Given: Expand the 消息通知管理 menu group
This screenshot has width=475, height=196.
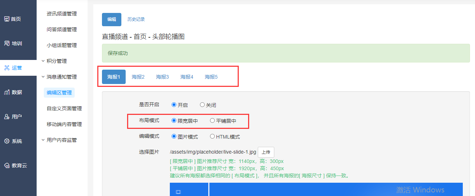Looking at the screenshot, I should click(x=59, y=77).
